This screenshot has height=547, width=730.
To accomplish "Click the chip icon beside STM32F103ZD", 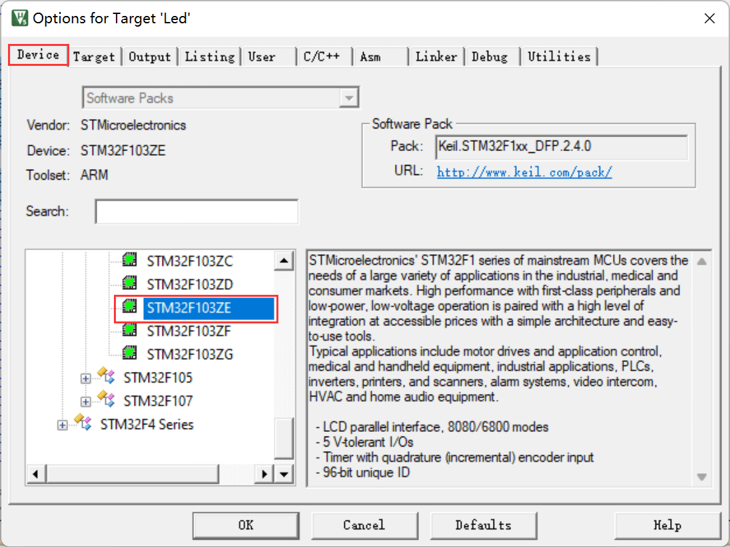I will point(131,283).
